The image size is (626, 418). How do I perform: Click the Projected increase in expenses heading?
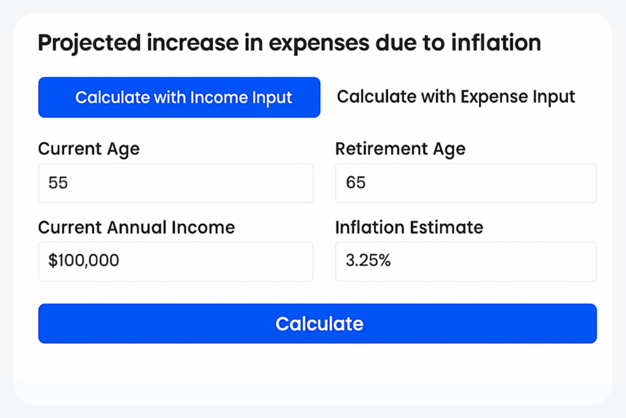point(289,43)
